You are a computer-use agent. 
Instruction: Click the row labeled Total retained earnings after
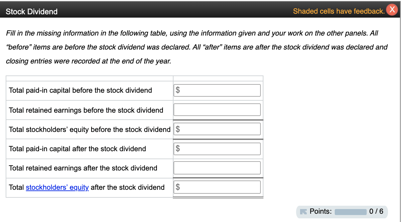click(x=83, y=168)
